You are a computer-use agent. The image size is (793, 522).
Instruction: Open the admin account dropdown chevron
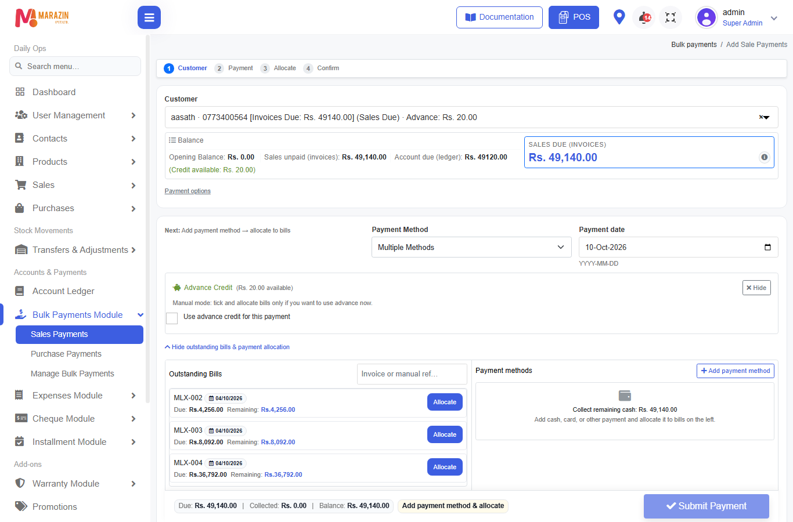[x=774, y=18]
